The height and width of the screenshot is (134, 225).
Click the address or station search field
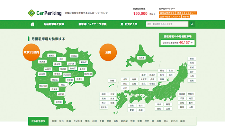point(167,24)
